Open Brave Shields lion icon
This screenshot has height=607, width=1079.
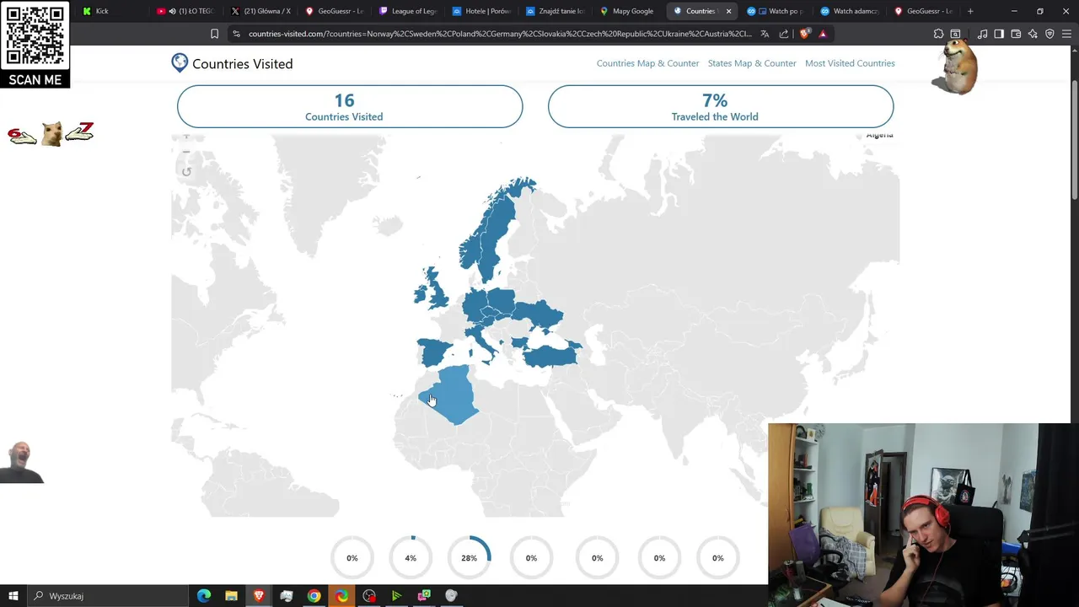804,34
